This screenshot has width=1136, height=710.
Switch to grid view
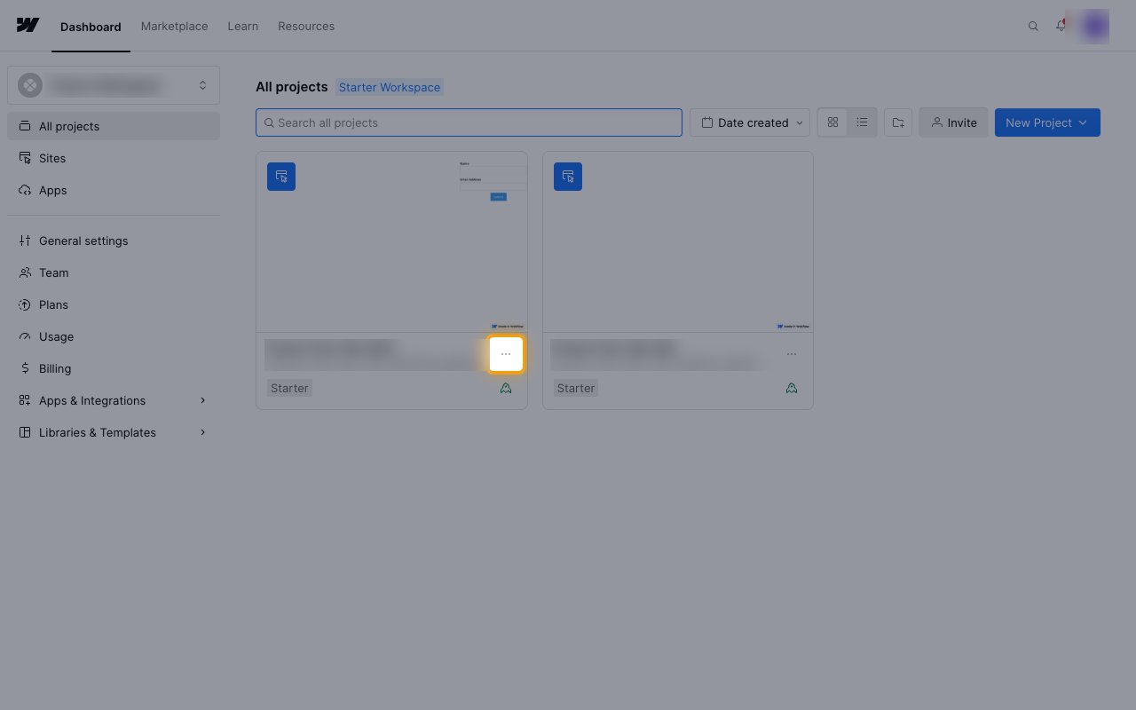[832, 122]
